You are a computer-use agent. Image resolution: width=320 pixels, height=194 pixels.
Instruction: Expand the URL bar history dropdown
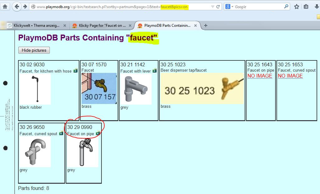click(x=212, y=7)
